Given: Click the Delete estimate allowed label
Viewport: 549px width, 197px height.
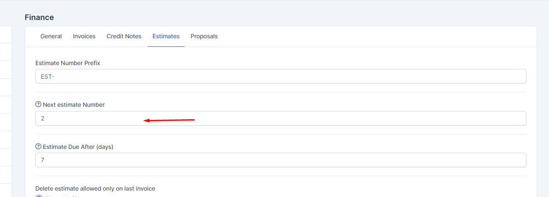Looking at the screenshot, I should click(95, 188).
